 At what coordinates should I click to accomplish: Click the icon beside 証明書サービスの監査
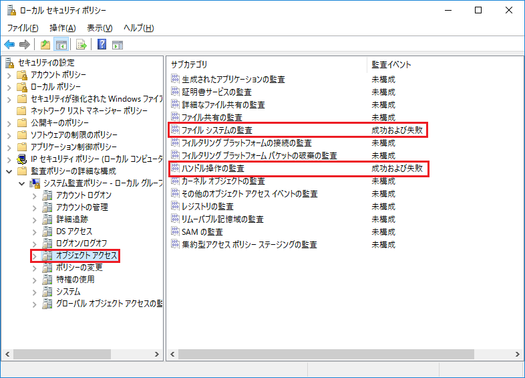point(175,91)
